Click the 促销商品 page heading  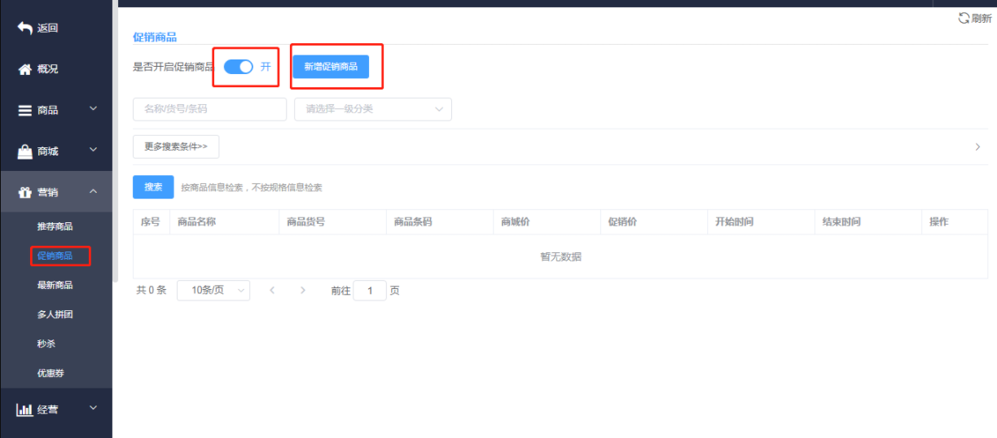[155, 37]
